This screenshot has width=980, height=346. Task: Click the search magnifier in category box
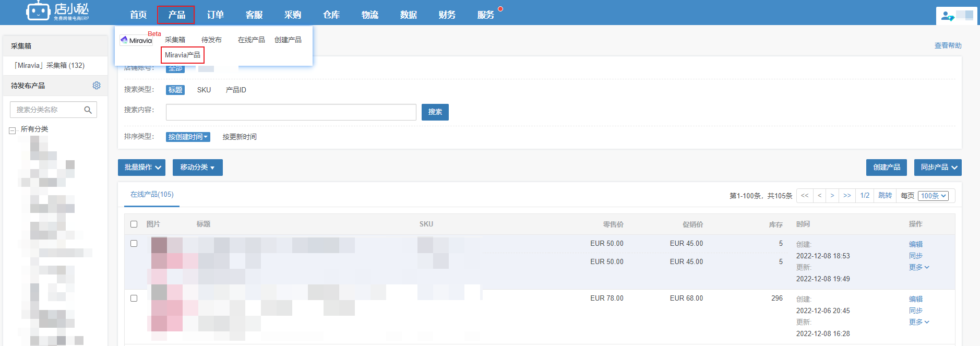88,110
